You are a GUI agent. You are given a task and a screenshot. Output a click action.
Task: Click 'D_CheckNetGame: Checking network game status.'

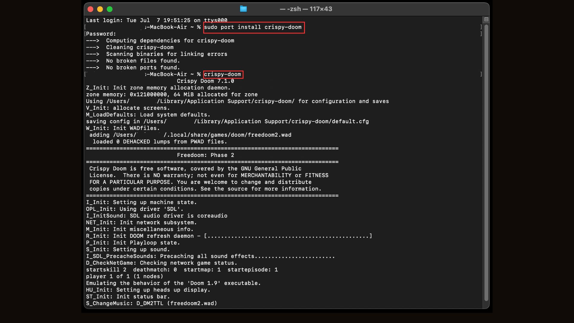pos(162,263)
